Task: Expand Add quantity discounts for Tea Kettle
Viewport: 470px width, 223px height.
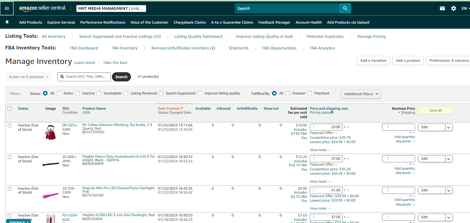Action: coord(405,139)
